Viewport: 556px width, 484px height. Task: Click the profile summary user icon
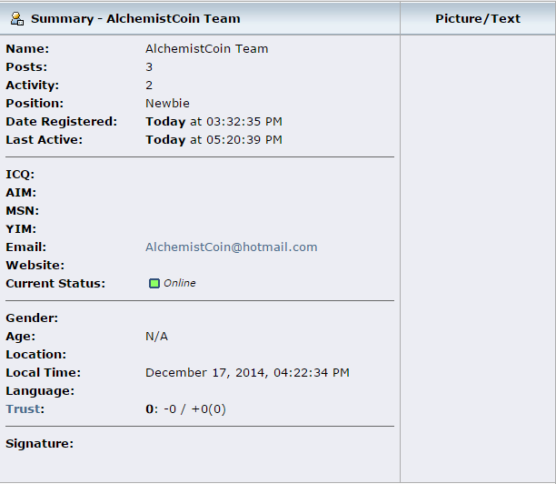(x=17, y=18)
